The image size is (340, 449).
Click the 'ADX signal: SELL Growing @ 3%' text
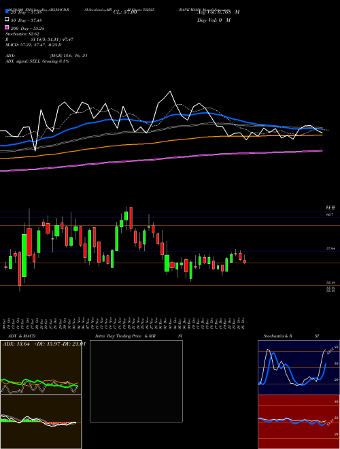point(37,61)
